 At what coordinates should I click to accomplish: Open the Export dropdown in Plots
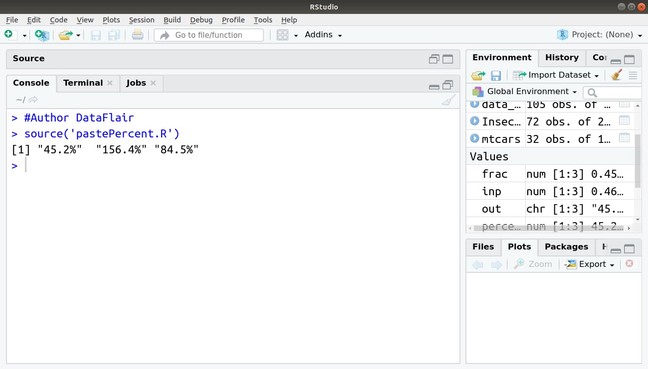click(590, 264)
